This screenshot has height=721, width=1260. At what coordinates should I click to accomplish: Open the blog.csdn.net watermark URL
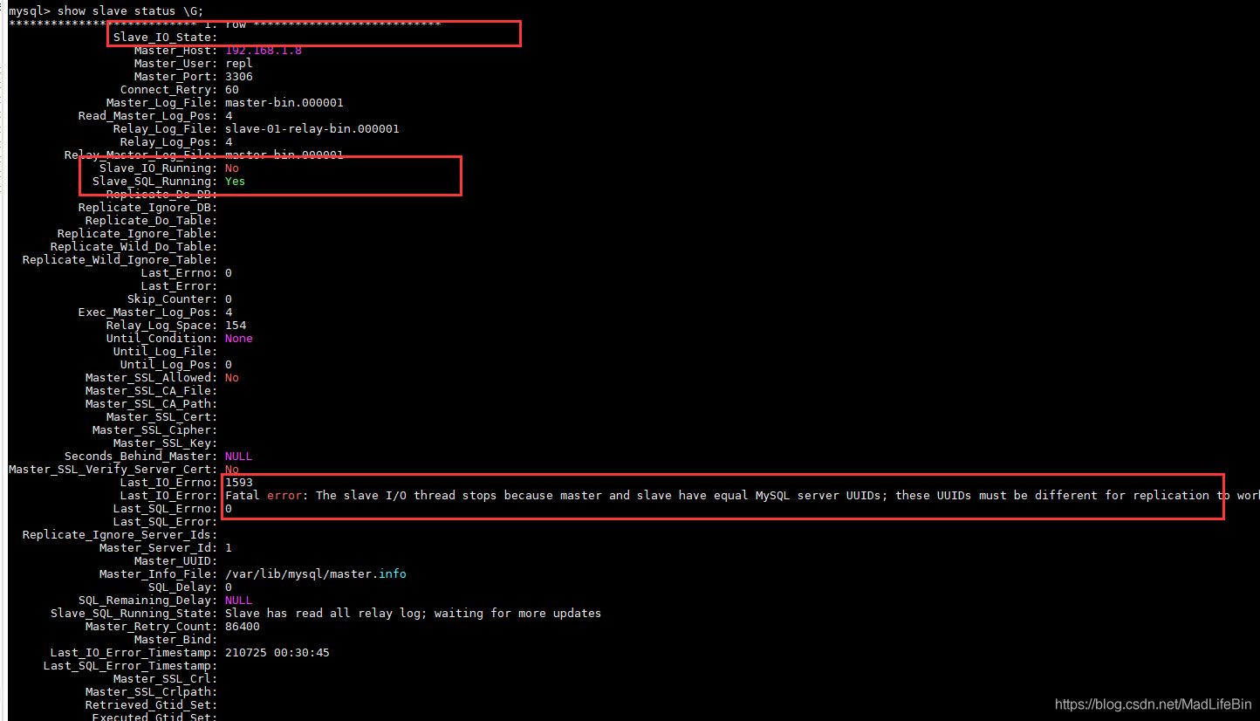[1153, 704]
